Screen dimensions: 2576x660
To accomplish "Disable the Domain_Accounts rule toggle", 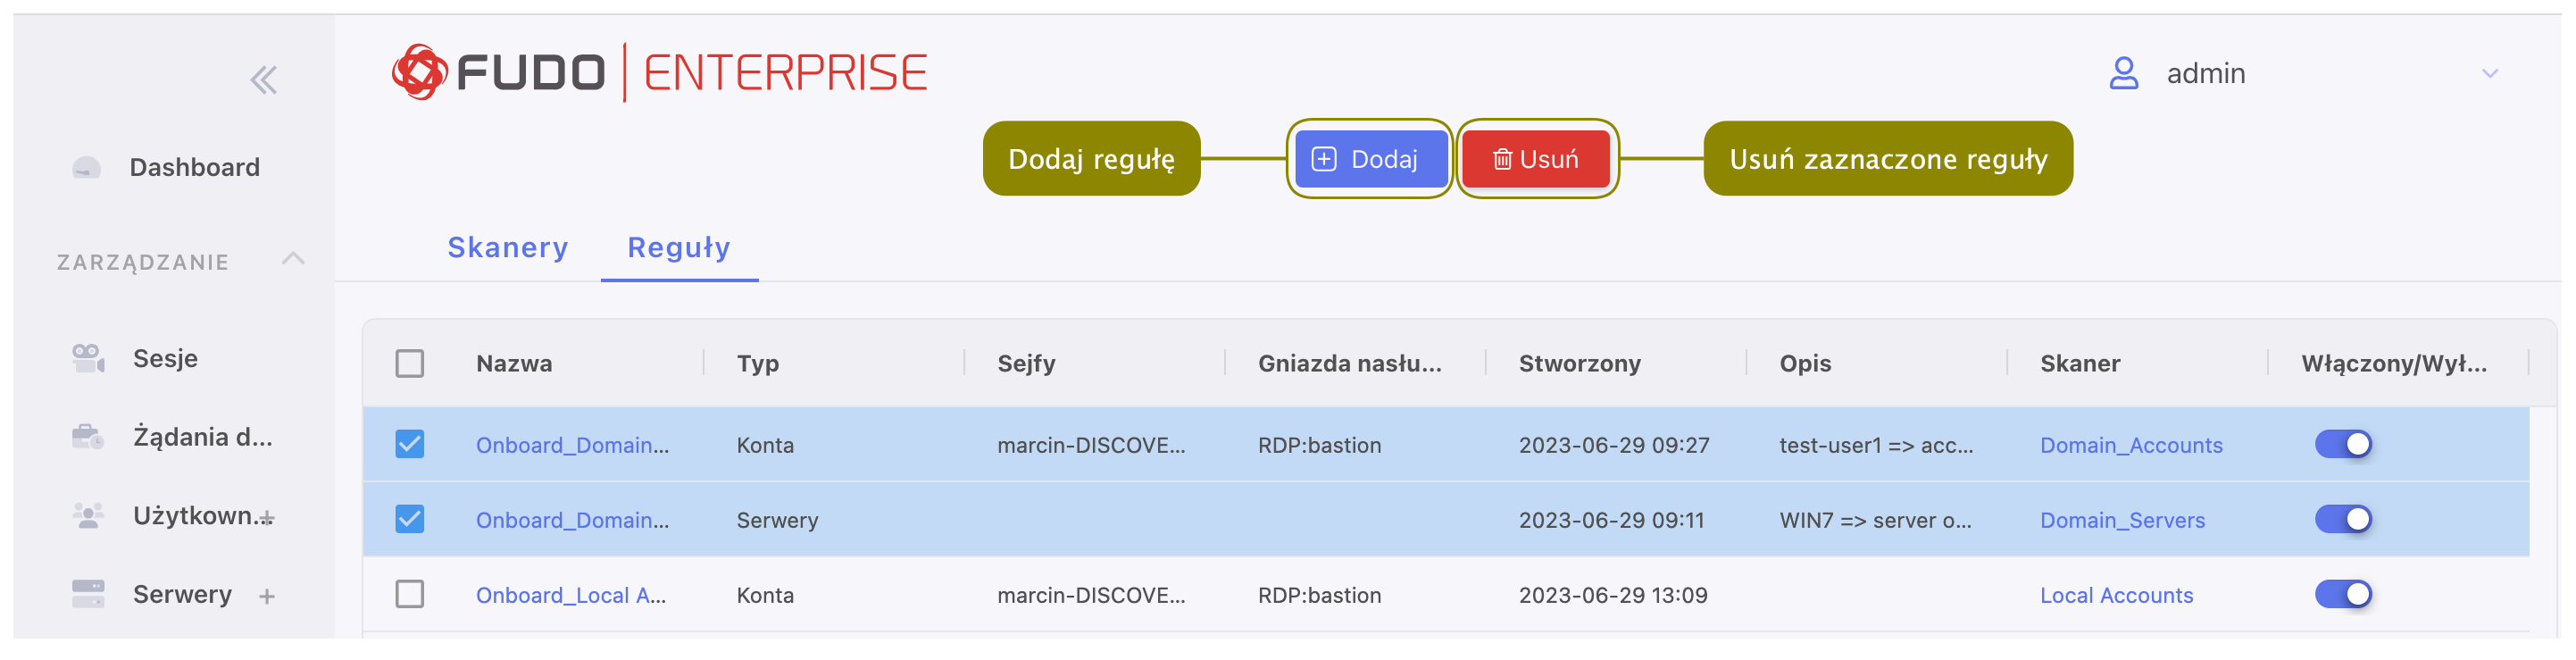I will point(2342,444).
